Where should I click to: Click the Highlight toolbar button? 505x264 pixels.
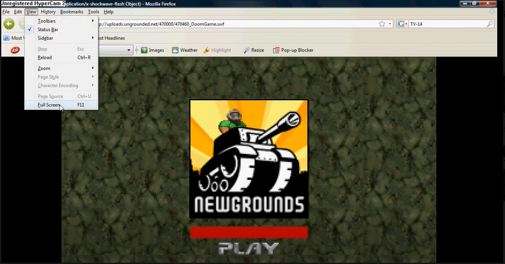point(217,50)
